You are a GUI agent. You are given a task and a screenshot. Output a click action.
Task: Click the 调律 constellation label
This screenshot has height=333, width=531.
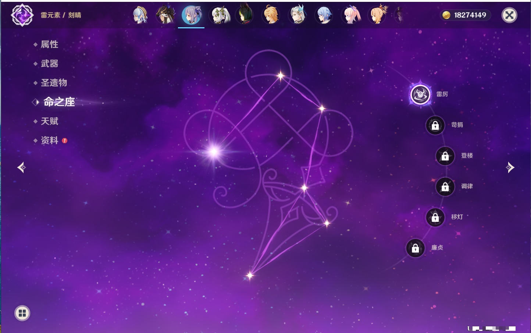pyautogui.click(x=467, y=186)
